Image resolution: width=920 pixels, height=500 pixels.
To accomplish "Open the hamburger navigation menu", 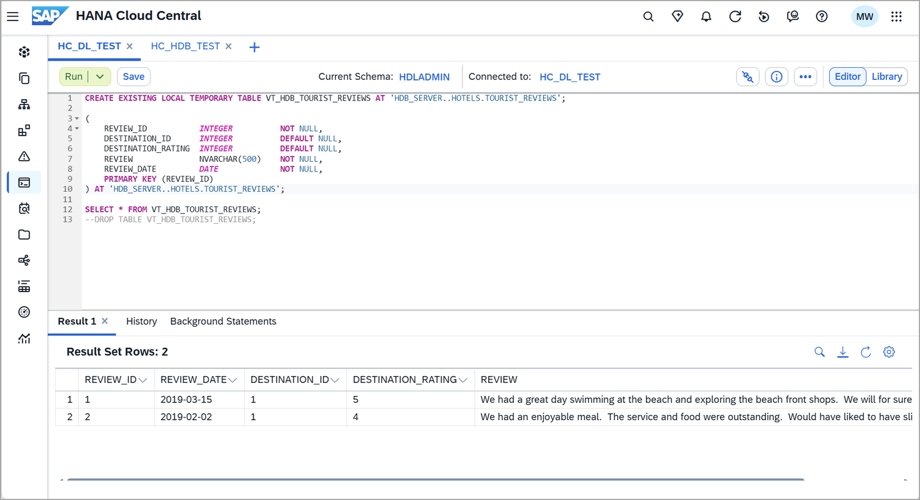I will (13, 17).
